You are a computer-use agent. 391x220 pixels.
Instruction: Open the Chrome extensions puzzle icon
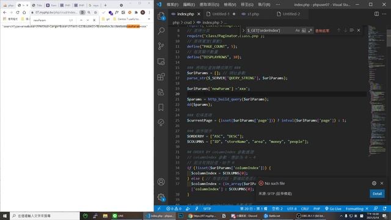point(136,12)
